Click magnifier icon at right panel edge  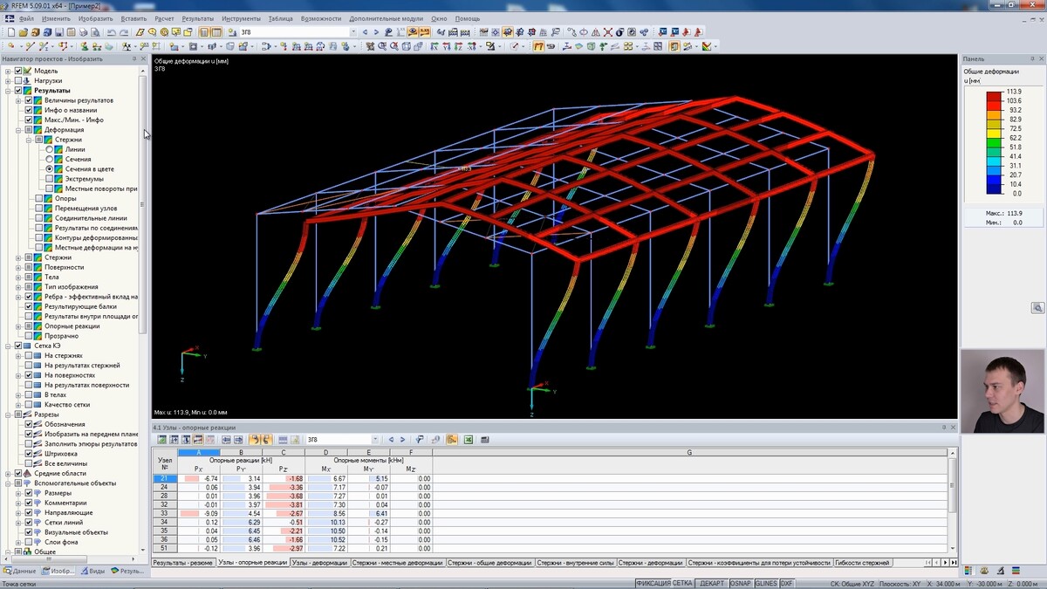tap(1037, 308)
